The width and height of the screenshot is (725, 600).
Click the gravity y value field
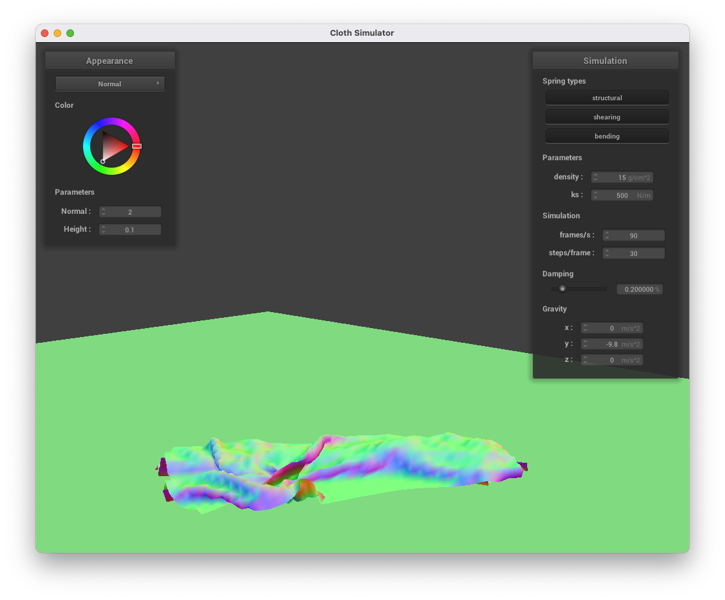click(611, 344)
